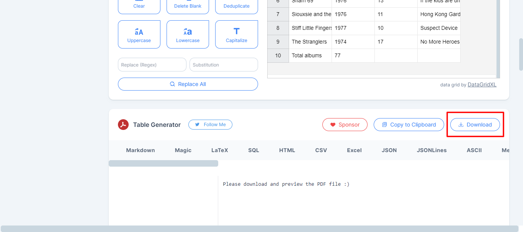Click the red PDF logo beside Table Generator
The height and width of the screenshot is (232, 523).
(x=123, y=125)
